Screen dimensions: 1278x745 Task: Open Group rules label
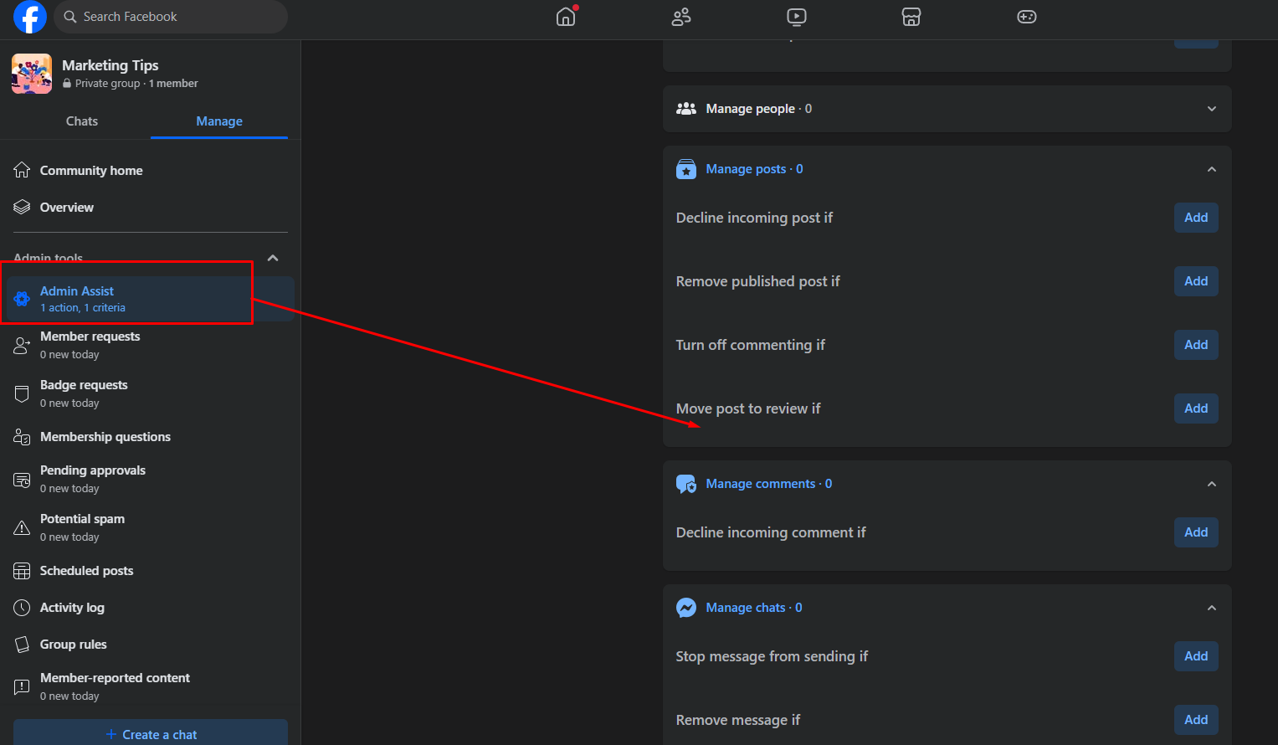[74, 645]
